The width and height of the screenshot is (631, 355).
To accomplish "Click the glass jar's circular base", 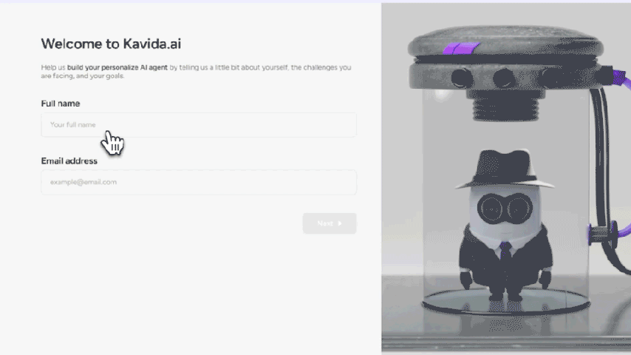I will coord(505,302).
